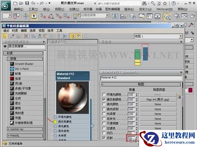Screen dimensions: 197x147
Task: Click None map button for 高光颜色
Action: pos(158,104)
